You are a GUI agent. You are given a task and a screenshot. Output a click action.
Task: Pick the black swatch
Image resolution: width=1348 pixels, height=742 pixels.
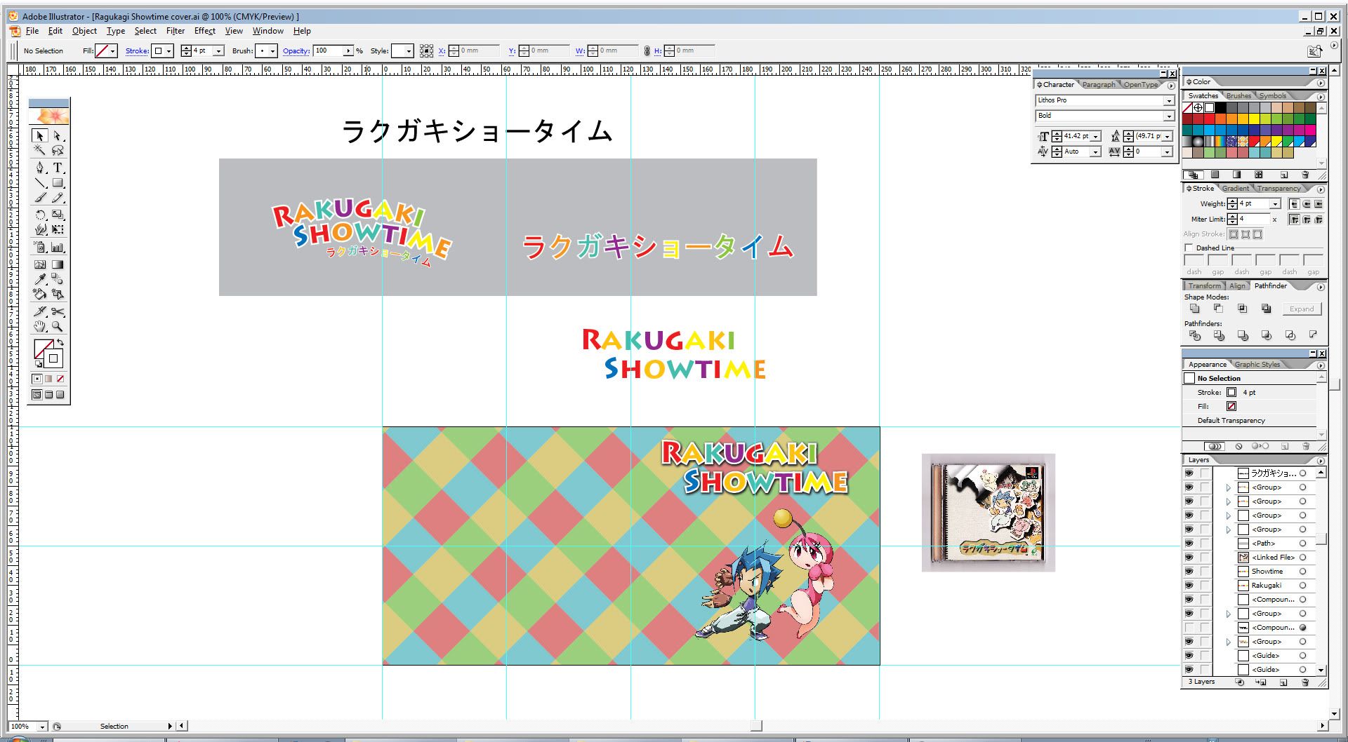pos(1221,108)
